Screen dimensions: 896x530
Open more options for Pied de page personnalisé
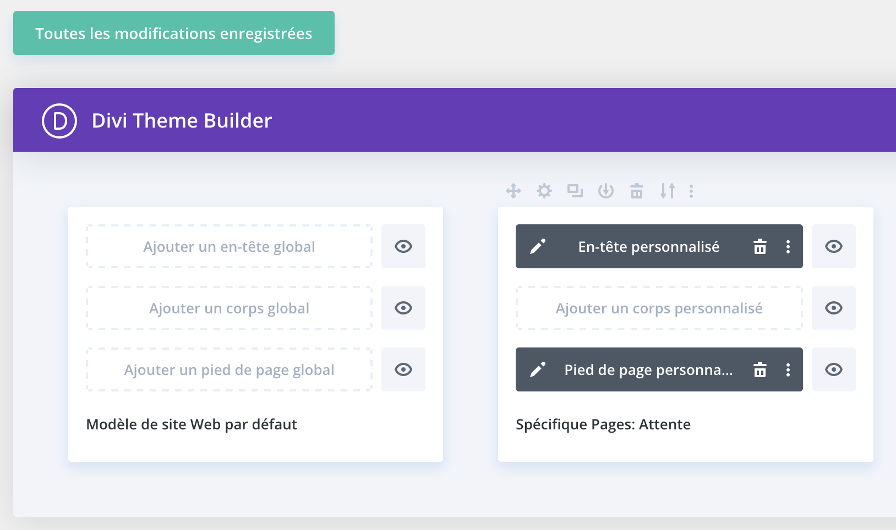788,369
